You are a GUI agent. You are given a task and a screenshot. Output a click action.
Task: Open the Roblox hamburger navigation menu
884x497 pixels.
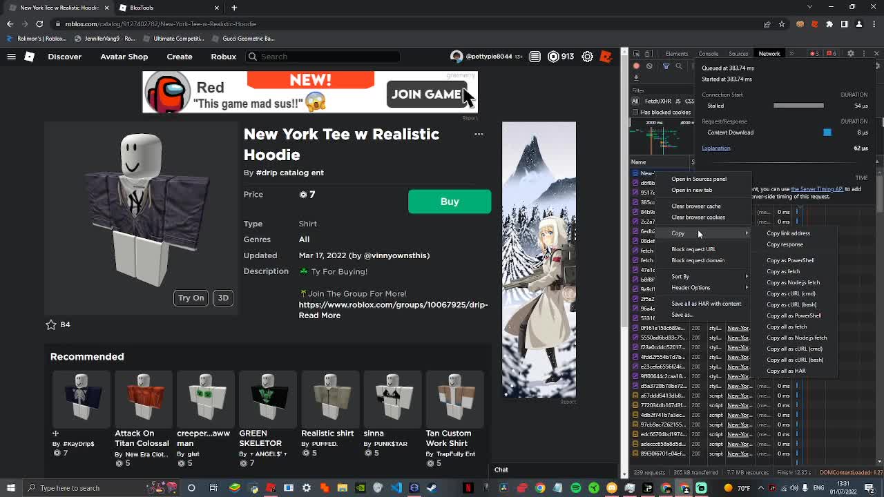pos(11,57)
